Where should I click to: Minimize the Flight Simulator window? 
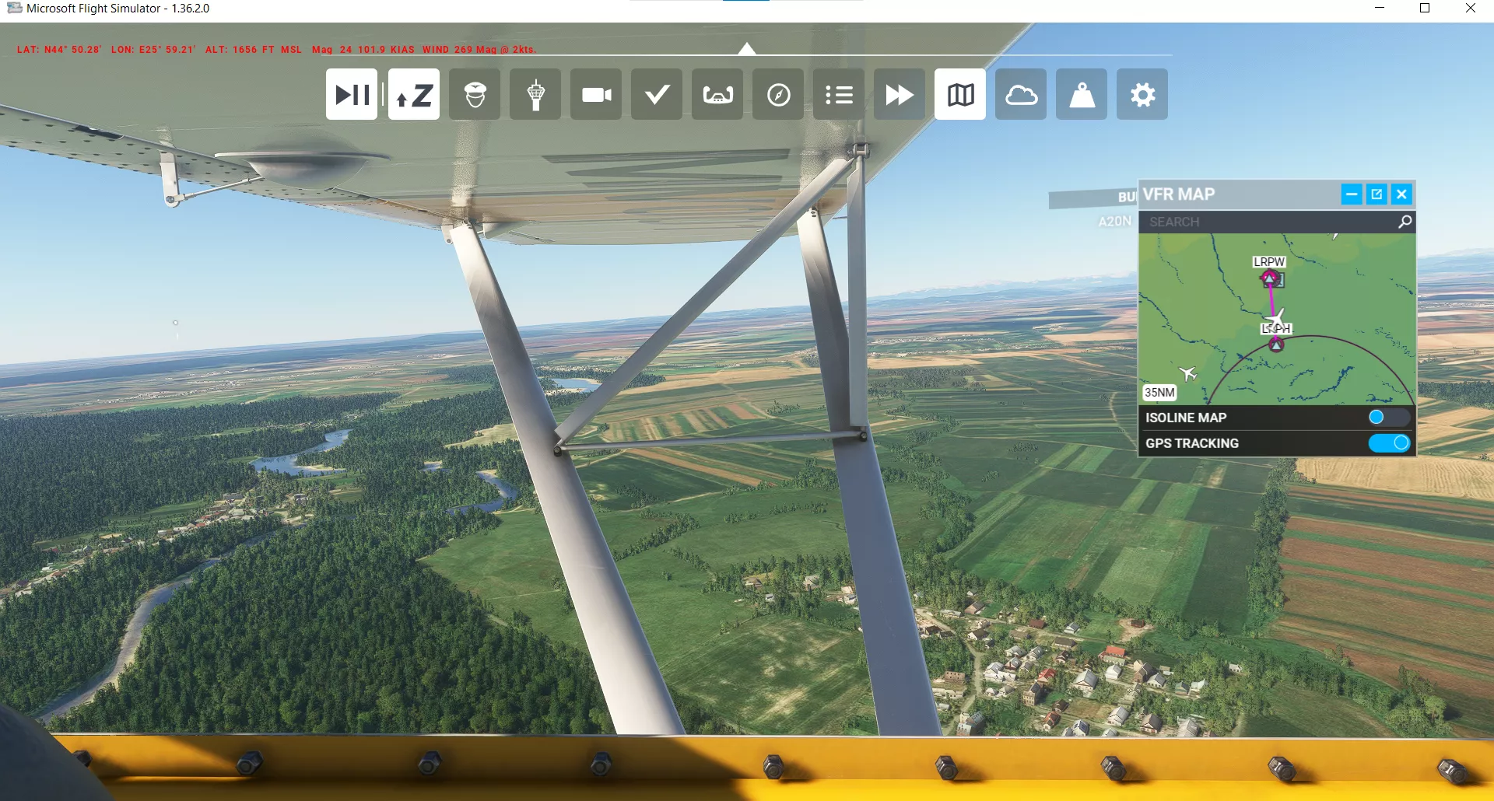(1380, 9)
